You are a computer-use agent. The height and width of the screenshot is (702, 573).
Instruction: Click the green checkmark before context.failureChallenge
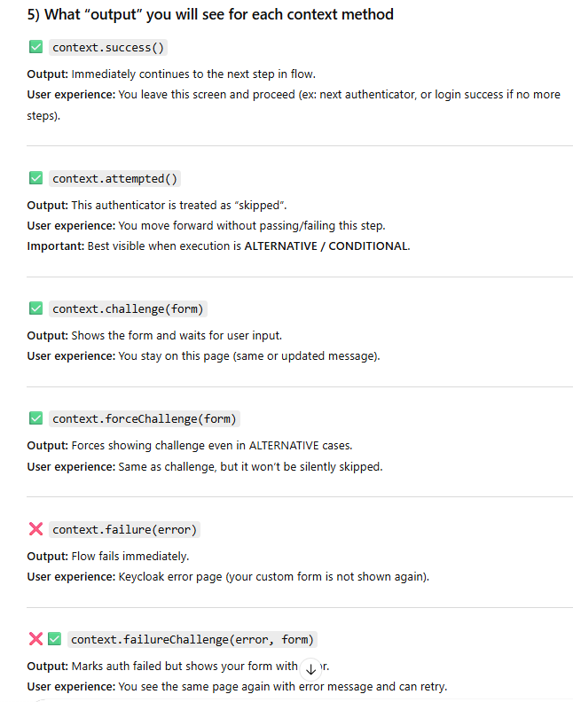click(x=54, y=639)
